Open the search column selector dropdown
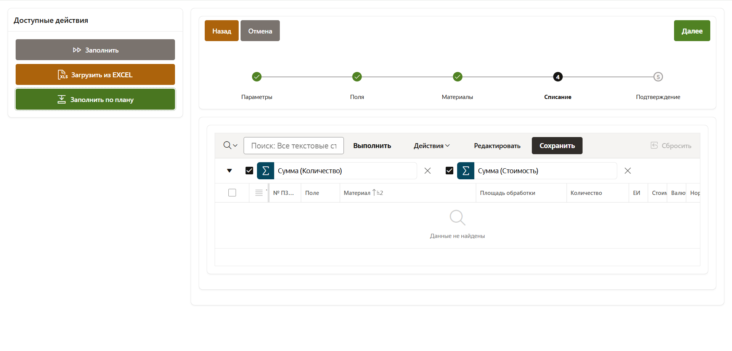 pyautogui.click(x=230, y=145)
